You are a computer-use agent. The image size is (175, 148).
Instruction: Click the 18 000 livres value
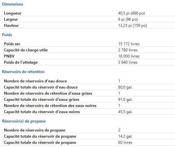(129, 56)
